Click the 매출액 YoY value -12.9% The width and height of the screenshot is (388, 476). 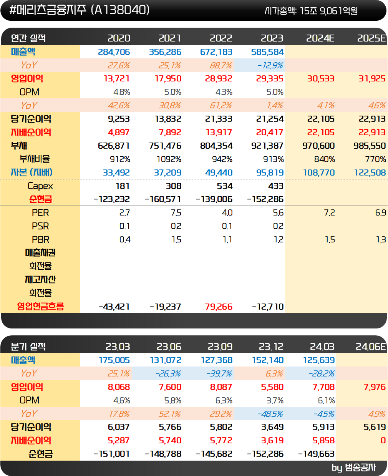270,65
